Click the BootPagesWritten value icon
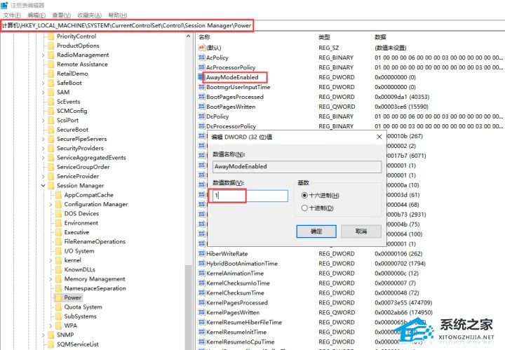This screenshot has width=505, height=350. [201, 107]
